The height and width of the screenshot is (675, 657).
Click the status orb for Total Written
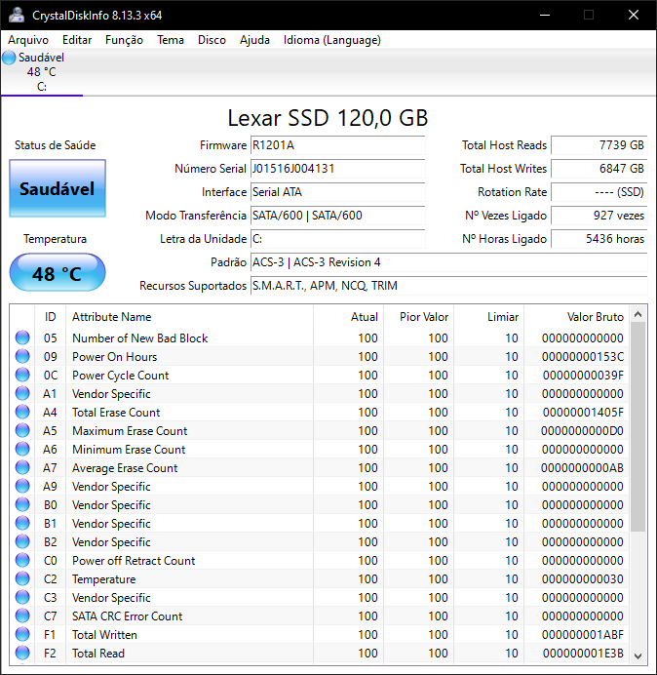click(x=22, y=634)
